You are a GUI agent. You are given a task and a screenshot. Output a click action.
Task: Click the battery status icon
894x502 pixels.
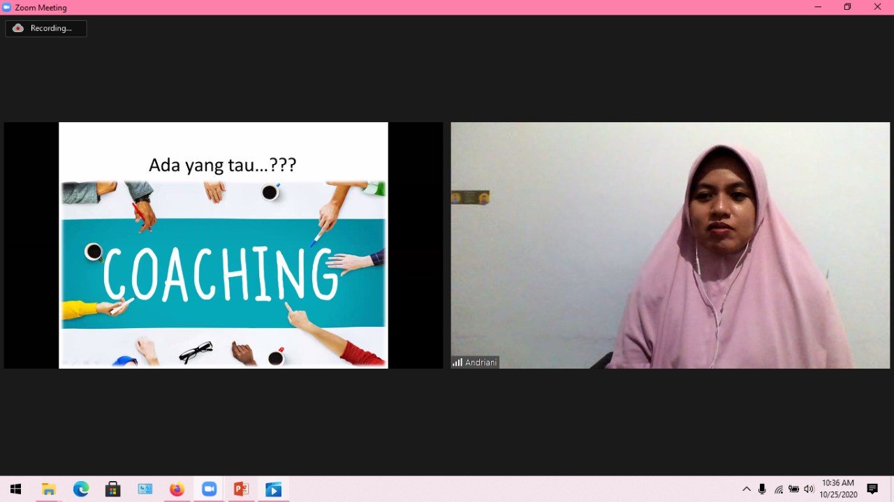[793, 489]
